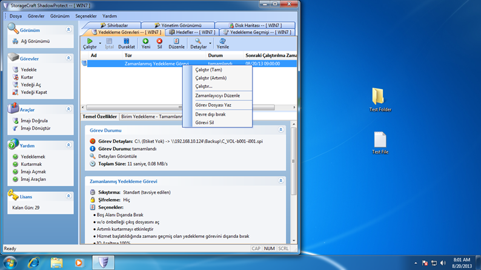Collapse the Görev Durumu section
Viewport: 481px width, 270px height.
280,130
